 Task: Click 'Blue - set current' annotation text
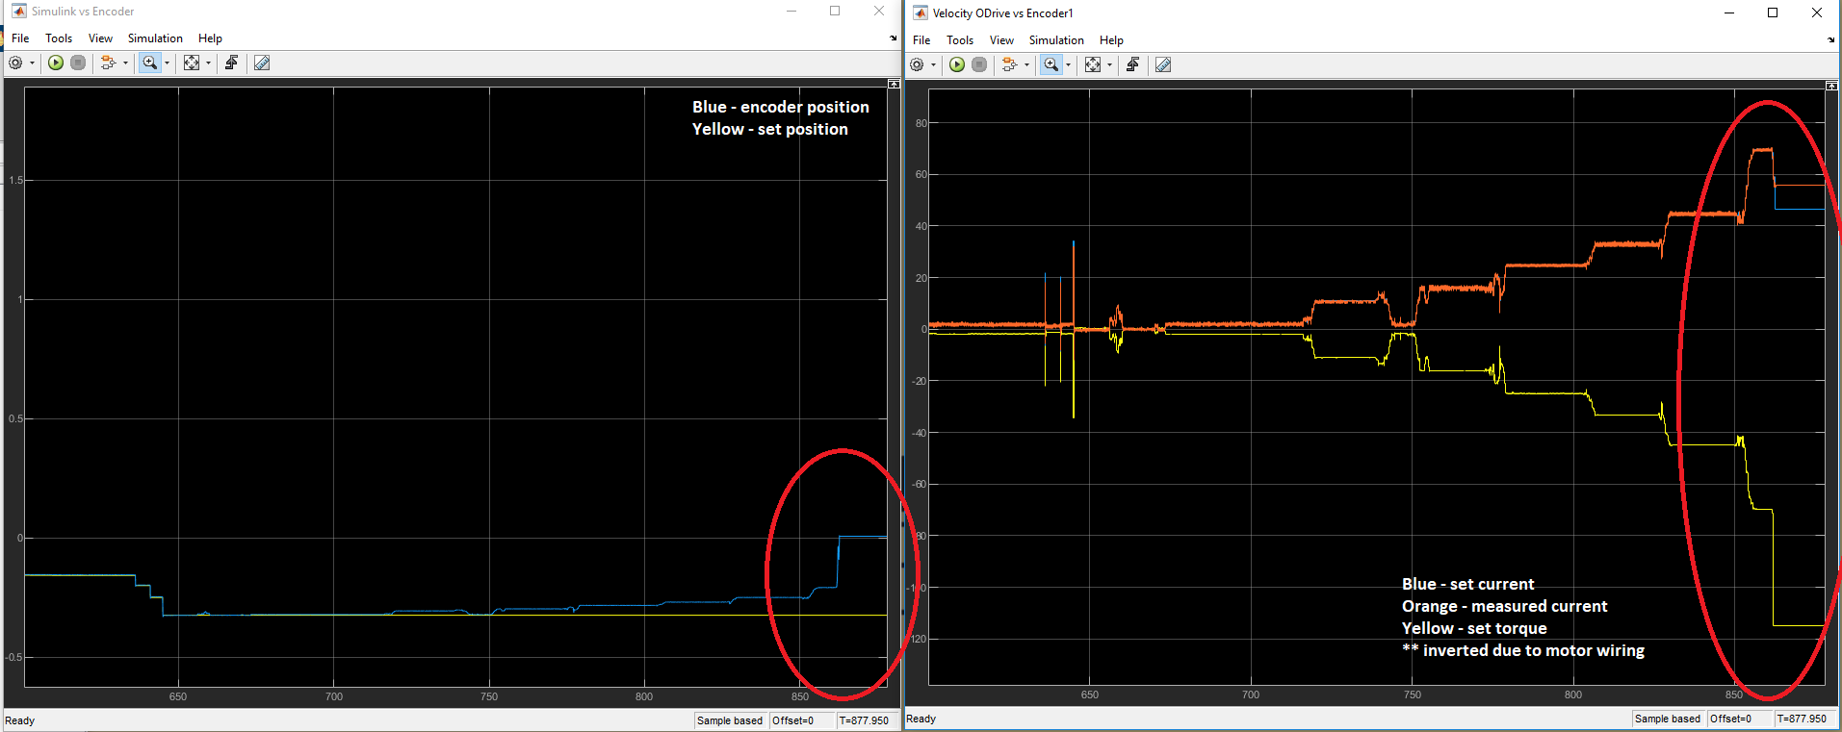point(1468,584)
